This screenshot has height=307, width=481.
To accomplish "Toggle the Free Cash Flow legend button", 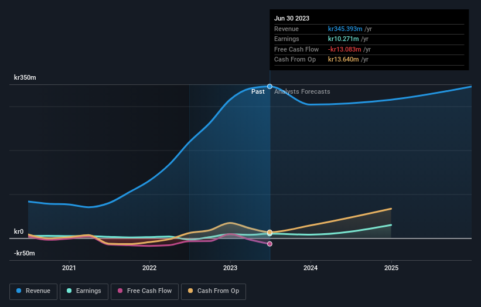I will point(145,291).
